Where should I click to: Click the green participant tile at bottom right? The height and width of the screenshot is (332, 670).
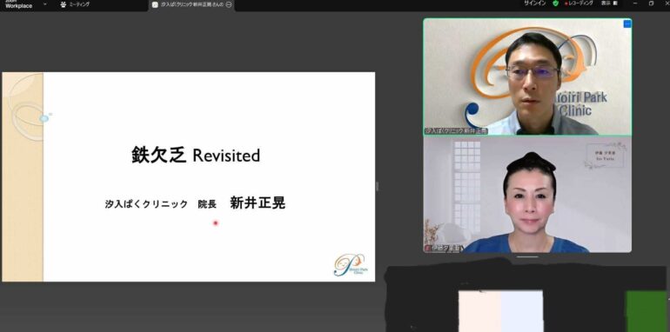[647, 311]
